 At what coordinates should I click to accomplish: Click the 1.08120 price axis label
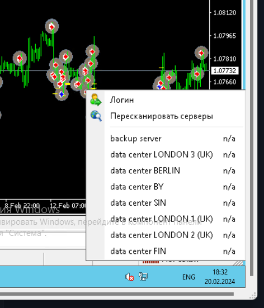[x=225, y=13]
